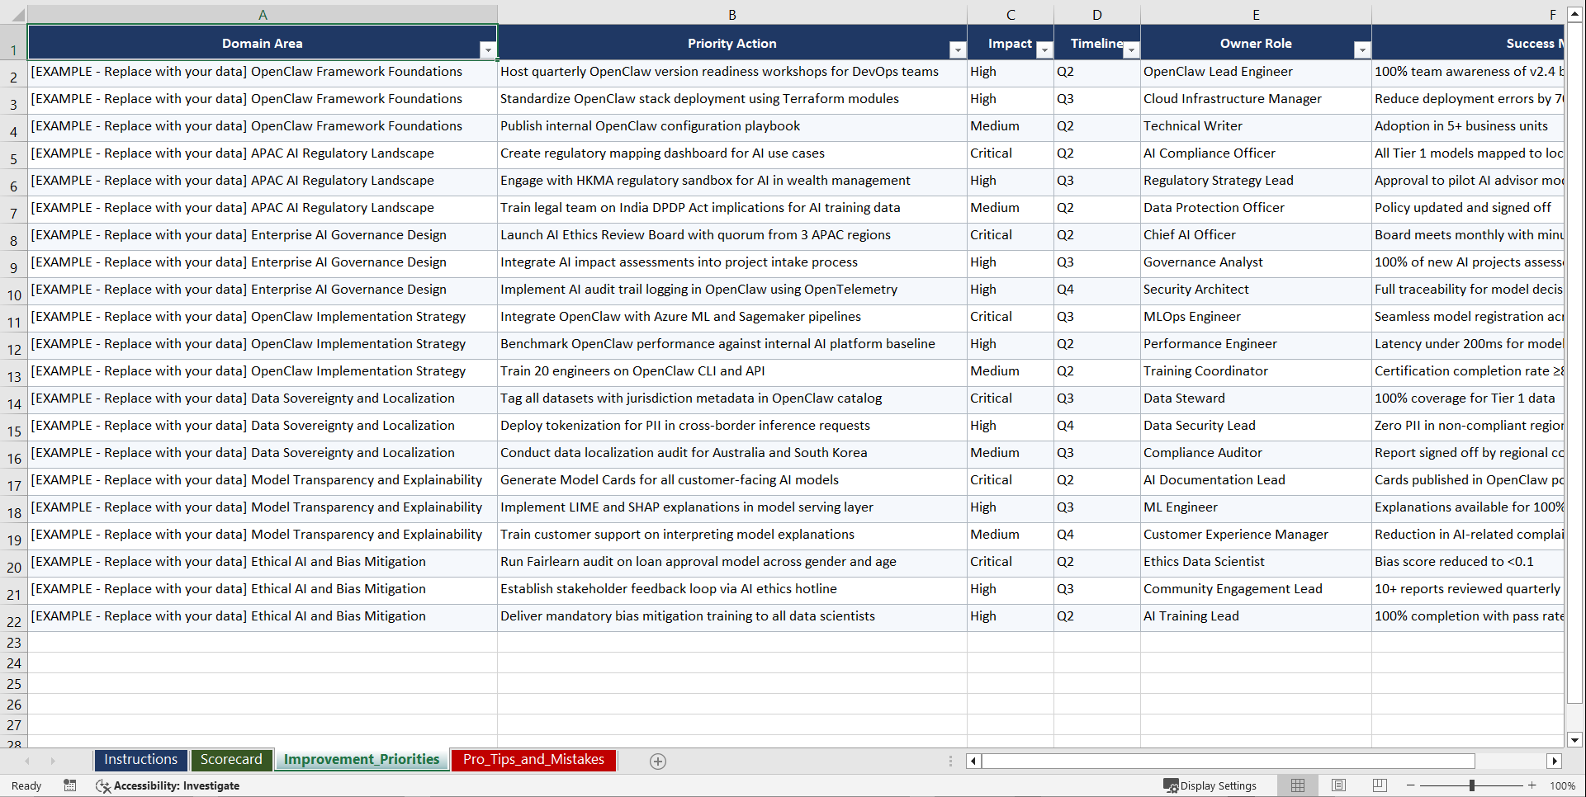Open the Scorecard sheet tab
Viewport: 1586px width, 797px height.
coord(232,760)
